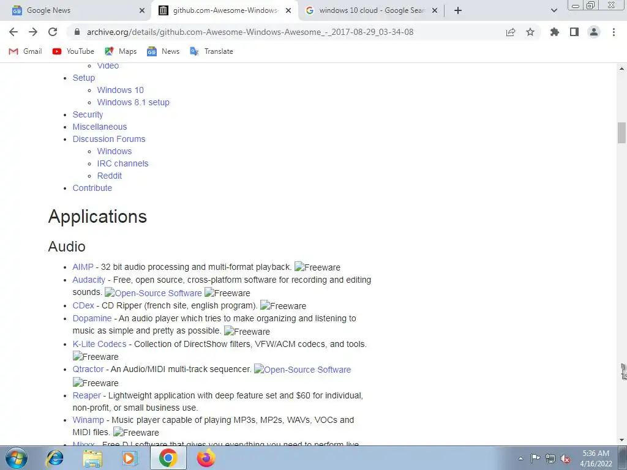Click the page scrollbar up arrow
Image resolution: width=627 pixels, height=470 pixels.
pos(622,69)
